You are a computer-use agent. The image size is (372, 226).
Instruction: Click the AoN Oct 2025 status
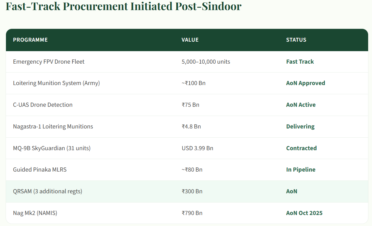pos(304,213)
